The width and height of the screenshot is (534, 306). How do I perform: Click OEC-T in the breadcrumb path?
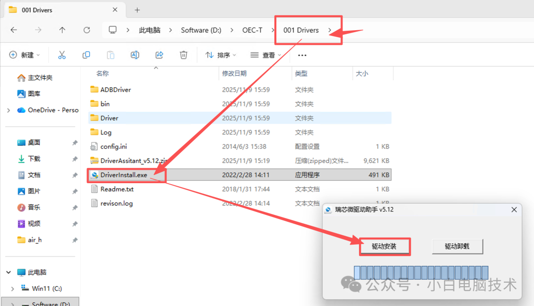tap(252, 30)
